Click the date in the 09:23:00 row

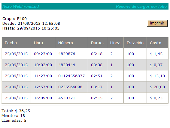tap(16, 54)
